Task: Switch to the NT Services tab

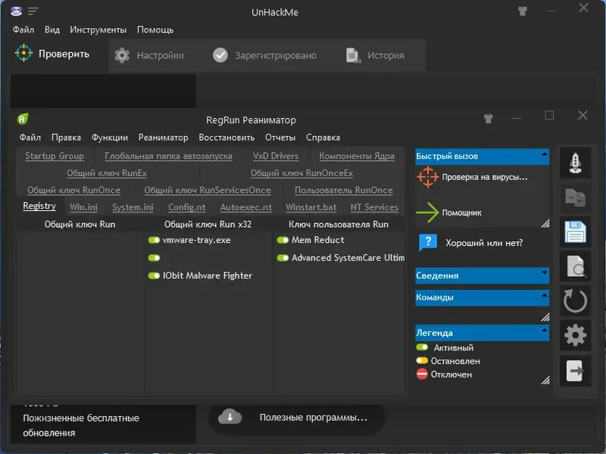Action: click(374, 207)
